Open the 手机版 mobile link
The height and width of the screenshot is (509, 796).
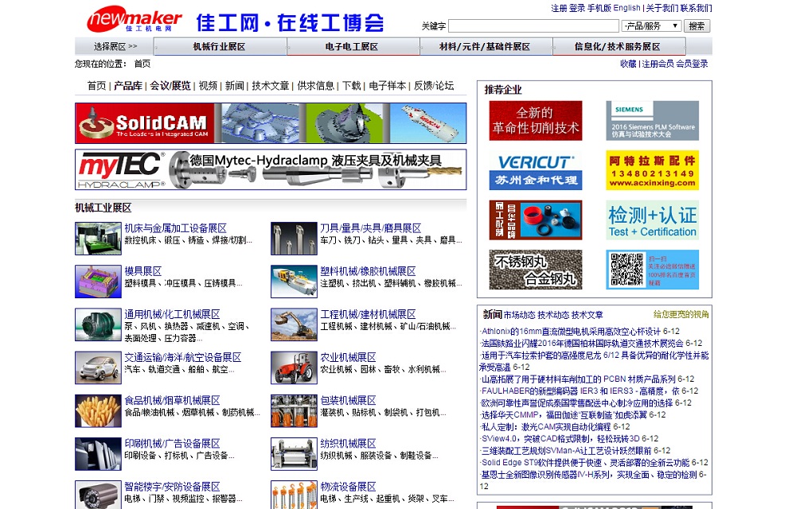tap(599, 8)
